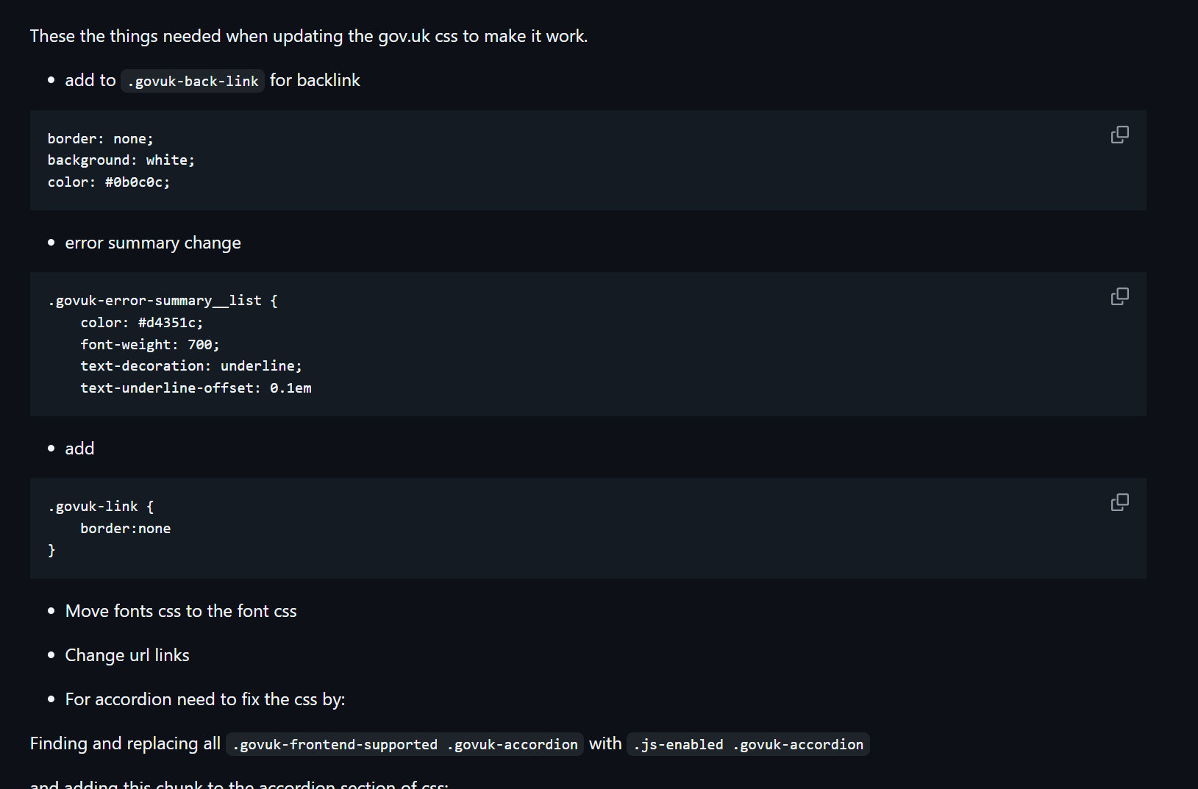Click the 'Move fonts css' bullet item
Image resolution: width=1198 pixels, height=789 pixels.
180,611
